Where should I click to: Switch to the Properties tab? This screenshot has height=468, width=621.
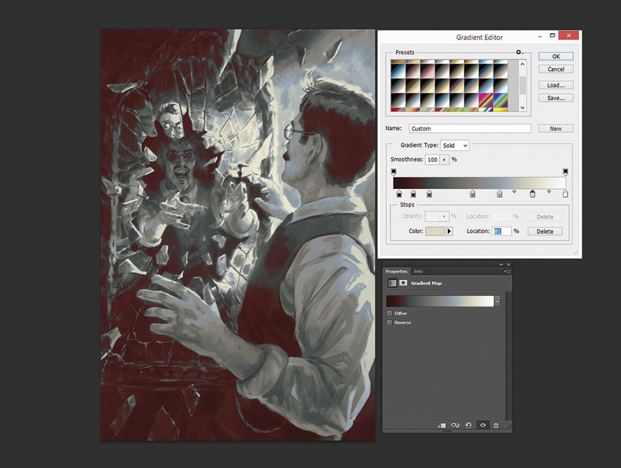[396, 271]
